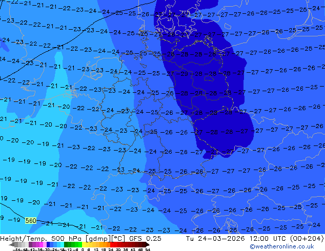The width and height of the screenshot is (325, 251).
Task: Select the dark blue swatch in legend
Action: (x=48, y=244)
